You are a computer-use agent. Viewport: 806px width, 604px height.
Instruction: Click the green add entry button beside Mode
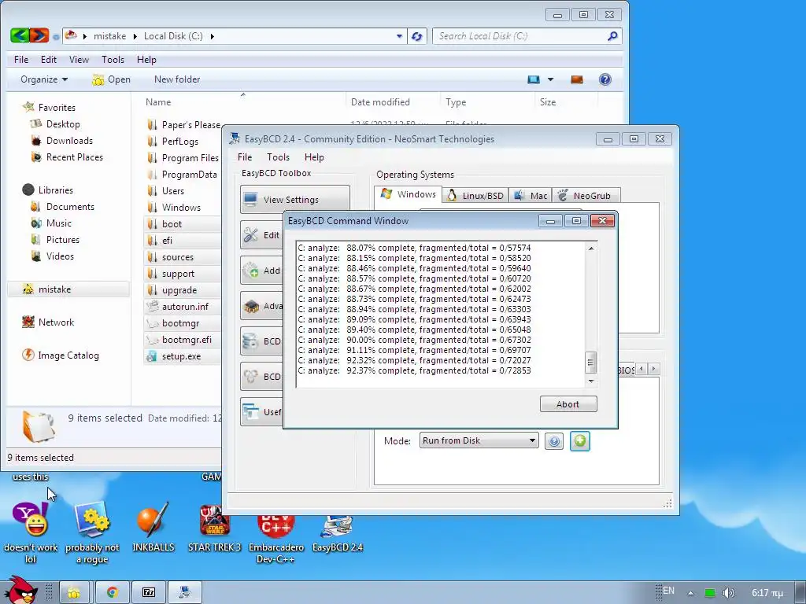580,440
